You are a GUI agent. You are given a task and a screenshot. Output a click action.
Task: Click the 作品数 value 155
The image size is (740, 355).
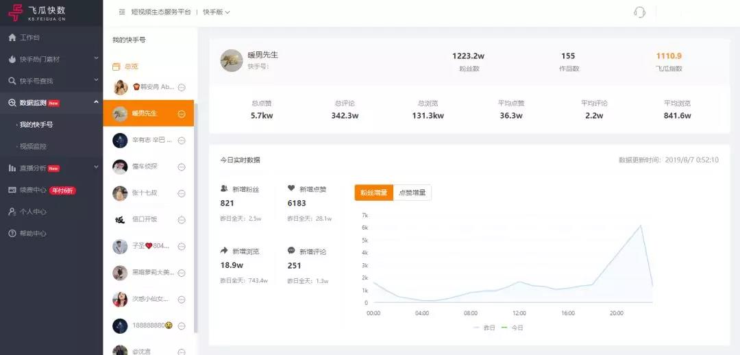[568, 56]
